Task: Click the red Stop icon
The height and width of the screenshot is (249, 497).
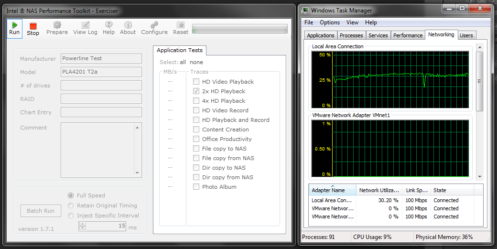Action: 33,26
